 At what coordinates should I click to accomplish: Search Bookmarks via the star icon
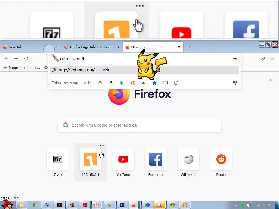154,83
